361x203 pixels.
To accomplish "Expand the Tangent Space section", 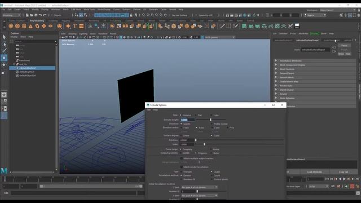I will tap(315, 73).
